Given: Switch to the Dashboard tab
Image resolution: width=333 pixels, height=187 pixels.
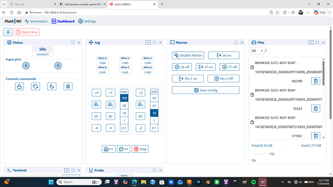Looking at the screenshot, I should click(x=63, y=21).
